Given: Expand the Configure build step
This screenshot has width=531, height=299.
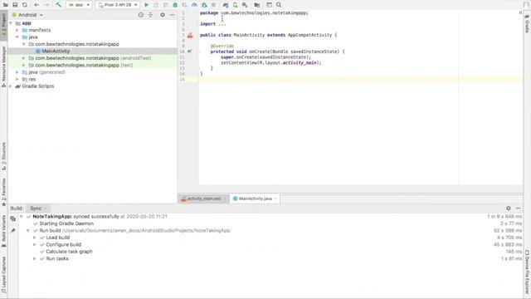Looking at the screenshot, I should coord(35,244).
